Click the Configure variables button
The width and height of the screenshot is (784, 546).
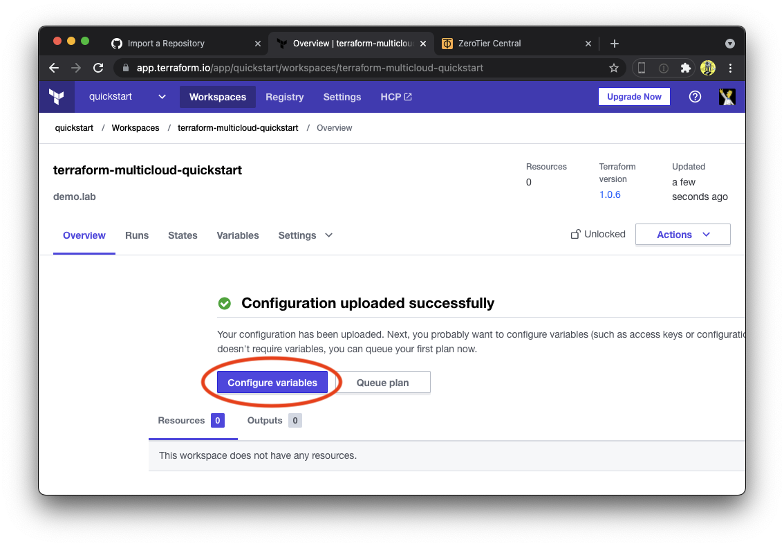click(x=272, y=383)
